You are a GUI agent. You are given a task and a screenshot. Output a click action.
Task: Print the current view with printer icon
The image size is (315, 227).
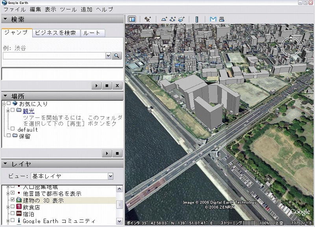click(x=222, y=19)
